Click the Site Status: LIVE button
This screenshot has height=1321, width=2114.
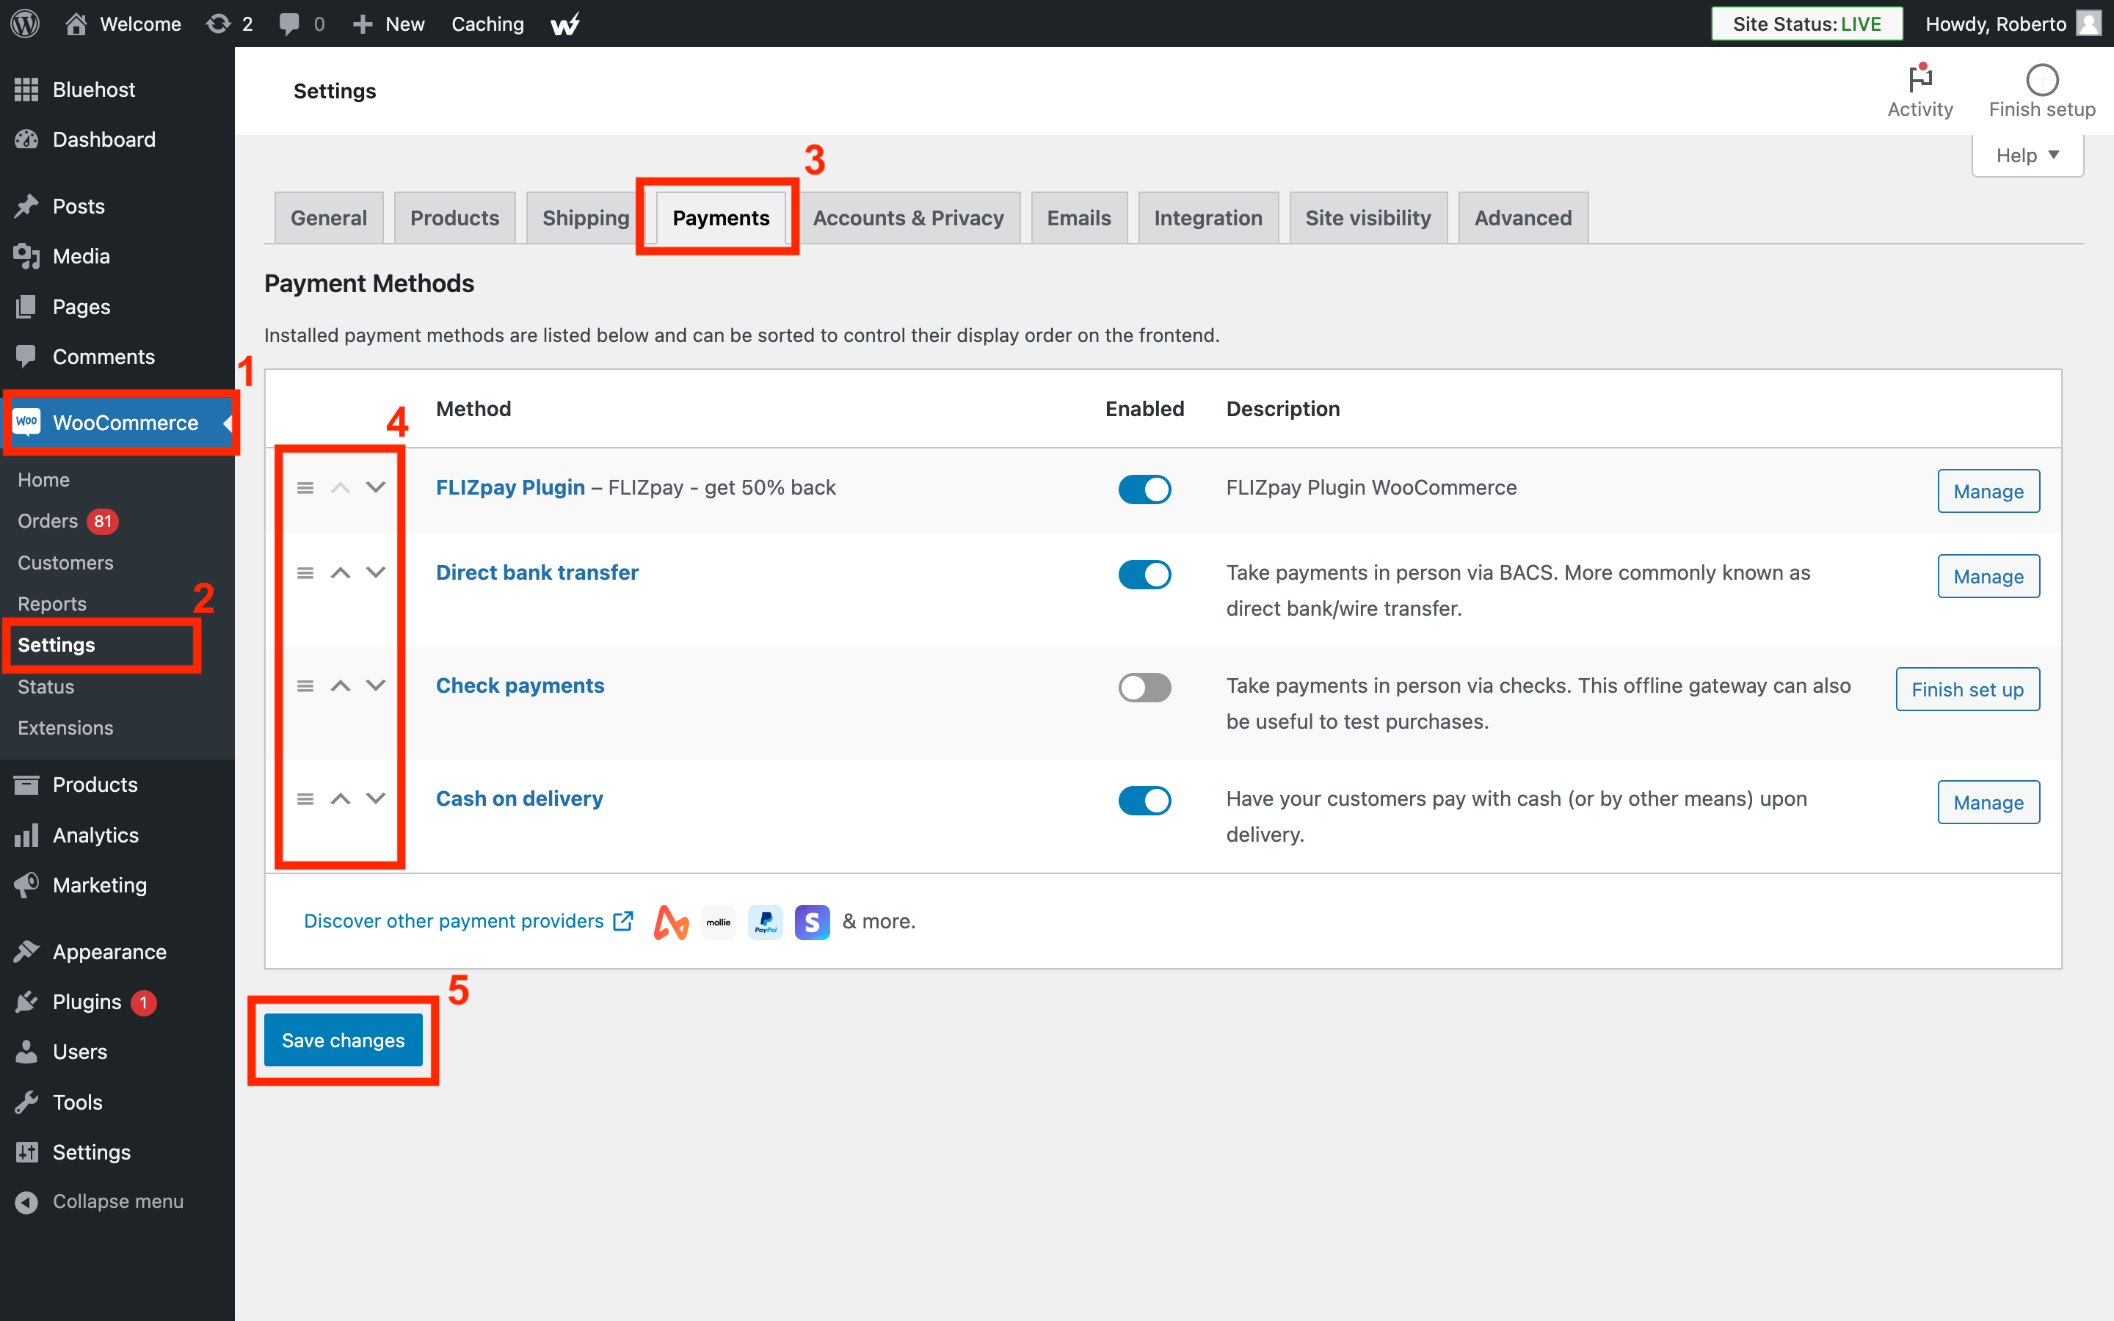pyautogui.click(x=1806, y=23)
